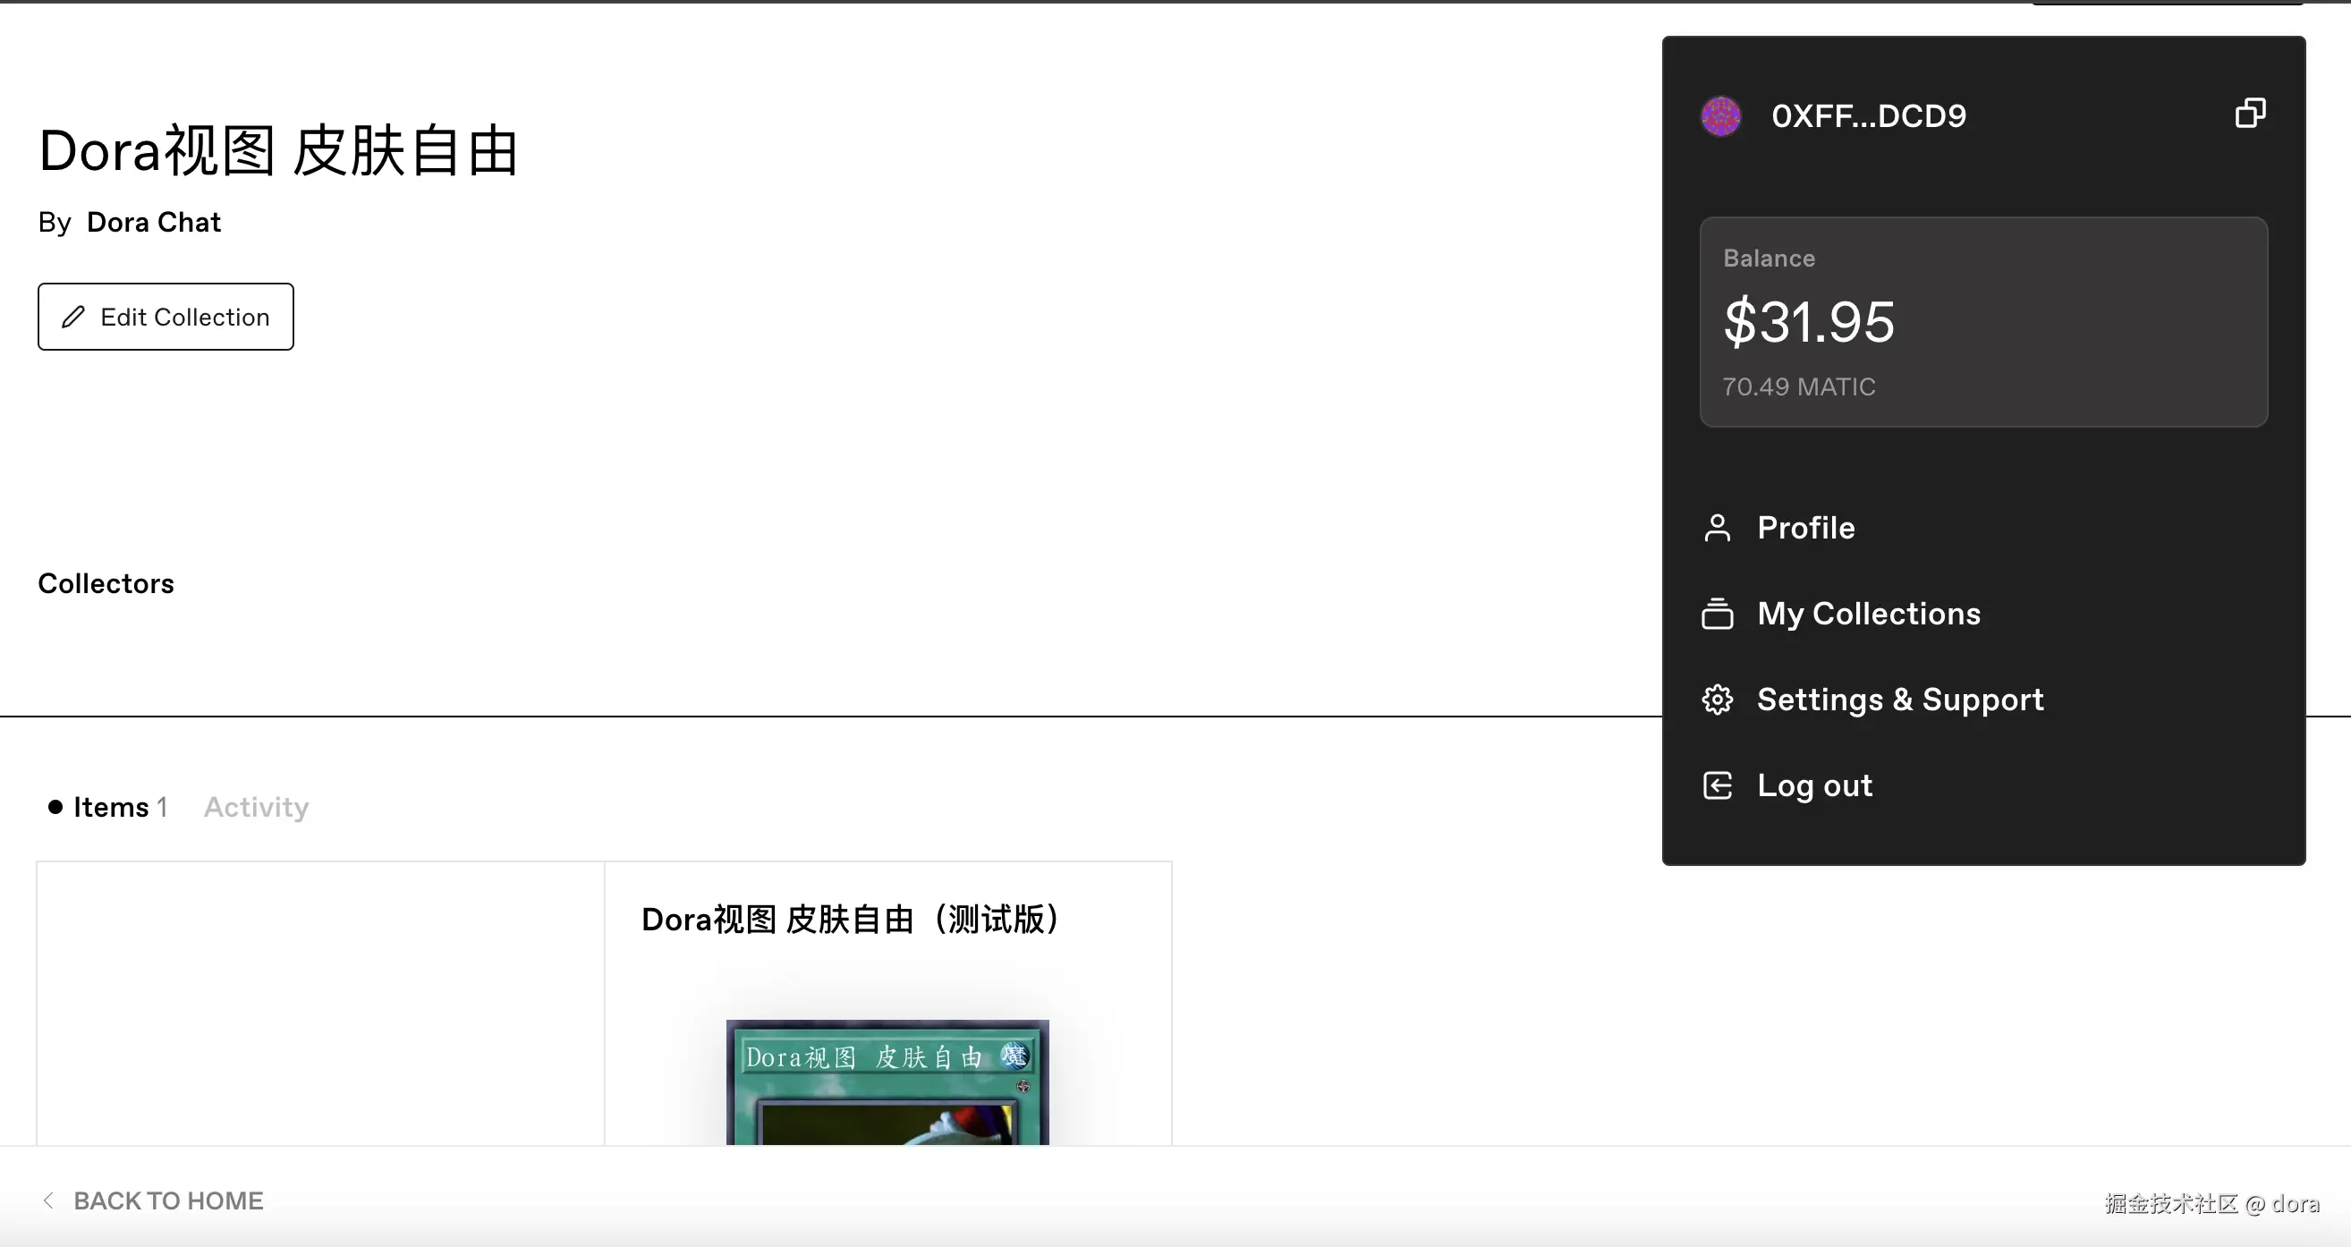Select the Profile person icon
Viewport: 2351px width, 1247px height.
(1718, 528)
